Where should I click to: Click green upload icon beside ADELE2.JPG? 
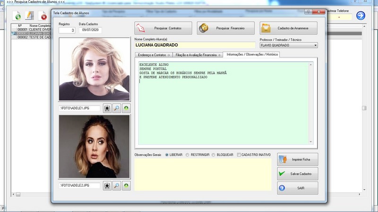tap(126, 186)
